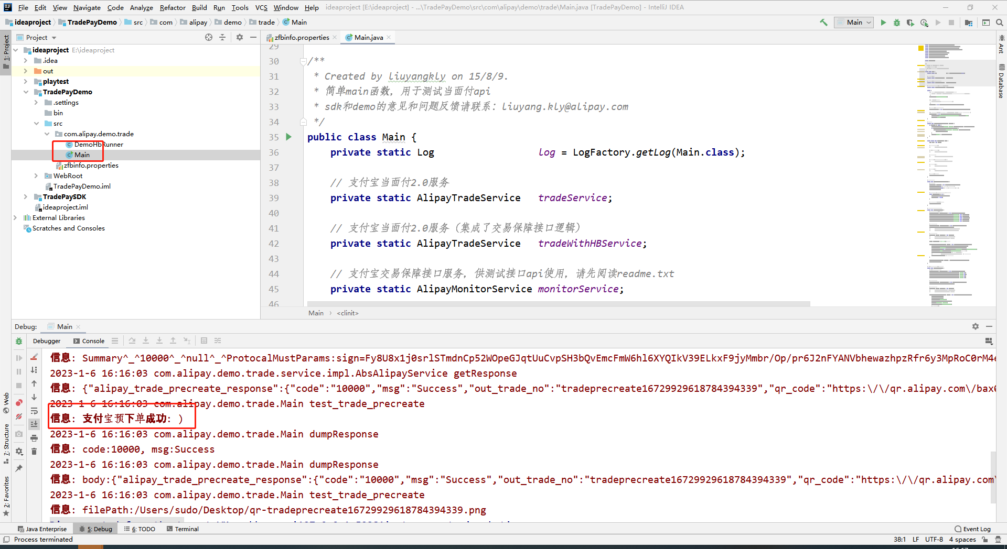This screenshot has width=1007, height=549.
Task: Run Main with Coverage
Action: (x=910, y=23)
